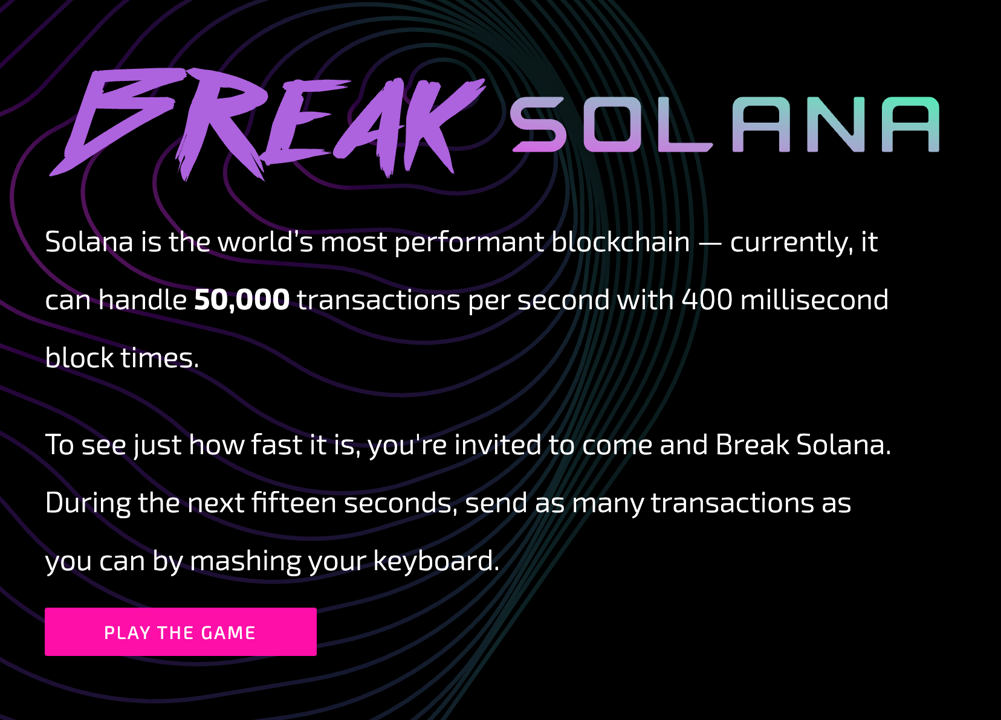Click the final teal A in SOLANA
Image resolution: width=1001 pixels, height=720 pixels.
[x=911, y=124]
